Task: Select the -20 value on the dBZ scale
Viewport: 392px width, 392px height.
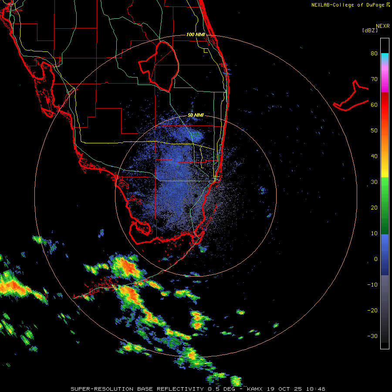Action: [x=372, y=311]
